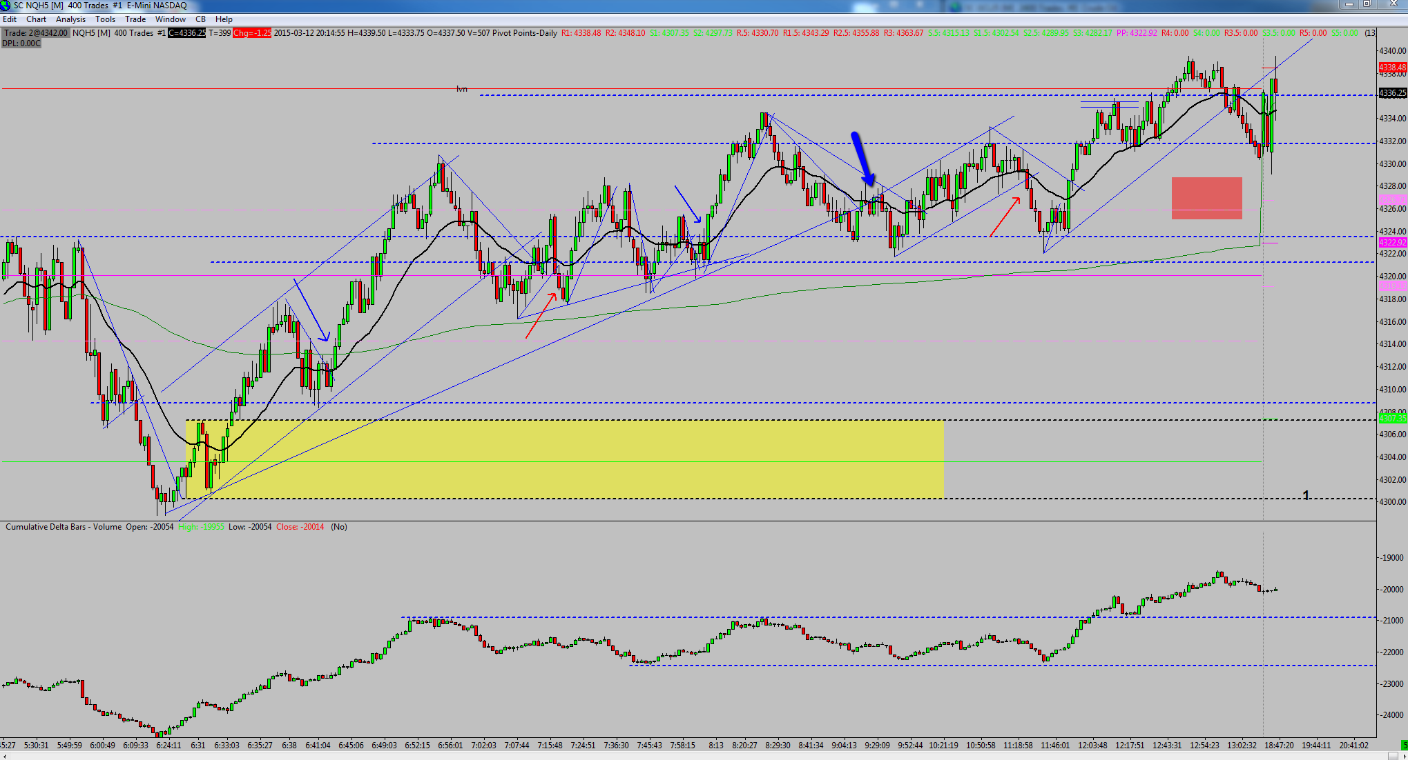Open the Help menu
Image resolution: width=1408 pixels, height=760 pixels.
pyautogui.click(x=224, y=19)
